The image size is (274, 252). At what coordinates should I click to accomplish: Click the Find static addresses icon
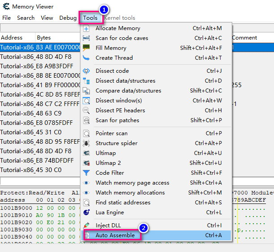tap(86, 203)
